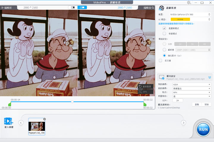Go to next clips with right arrow
The image size is (214, 142).
(183, 123)
